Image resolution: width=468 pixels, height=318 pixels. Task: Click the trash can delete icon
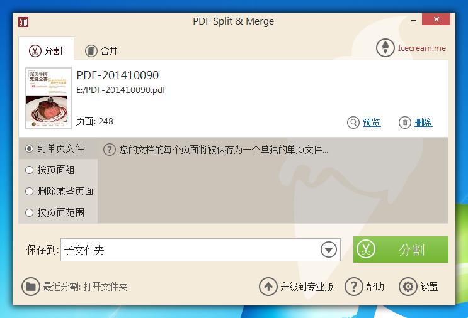click(x=405, y=123)
